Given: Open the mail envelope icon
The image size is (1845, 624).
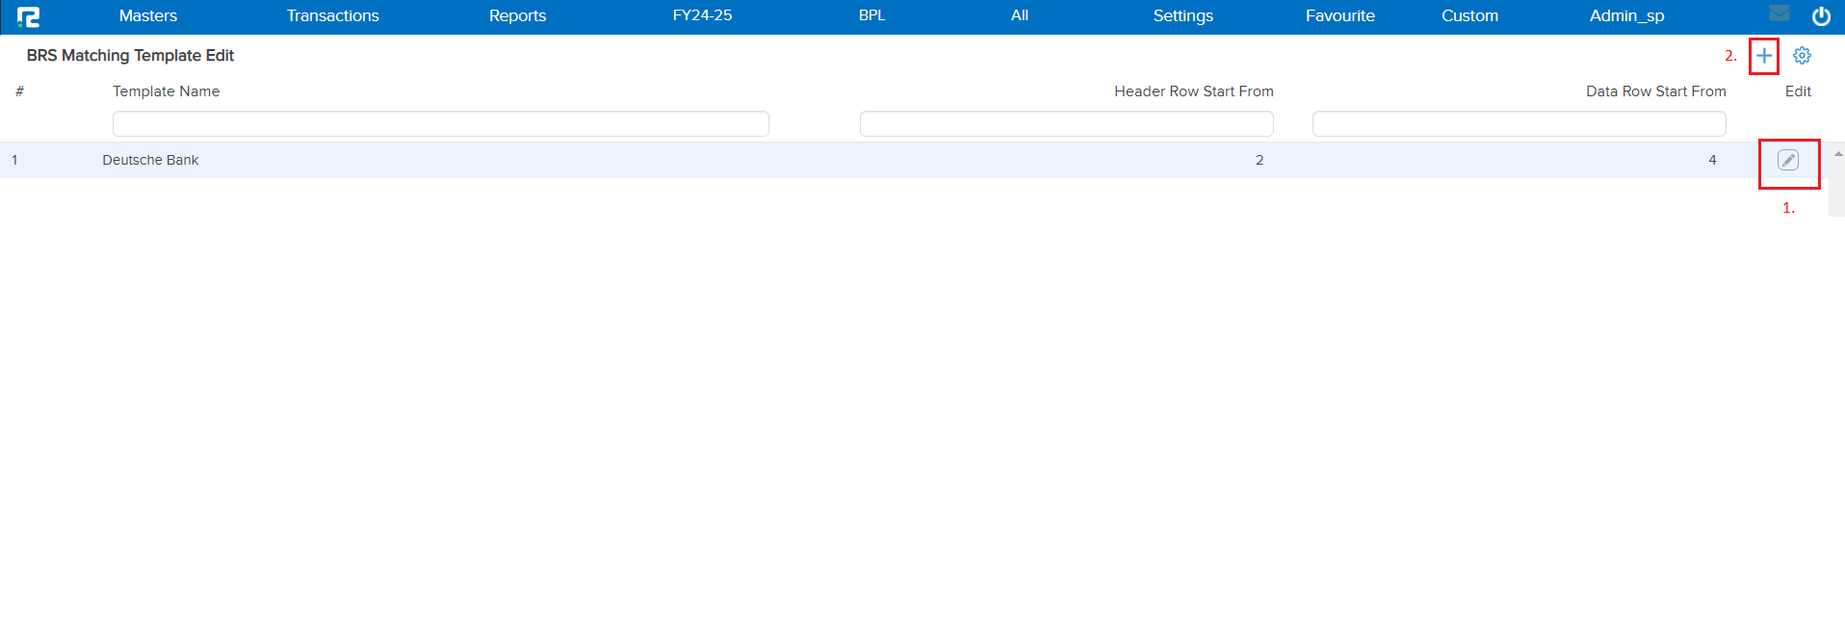Looking at the screenshot, I should pos(1779,13).
